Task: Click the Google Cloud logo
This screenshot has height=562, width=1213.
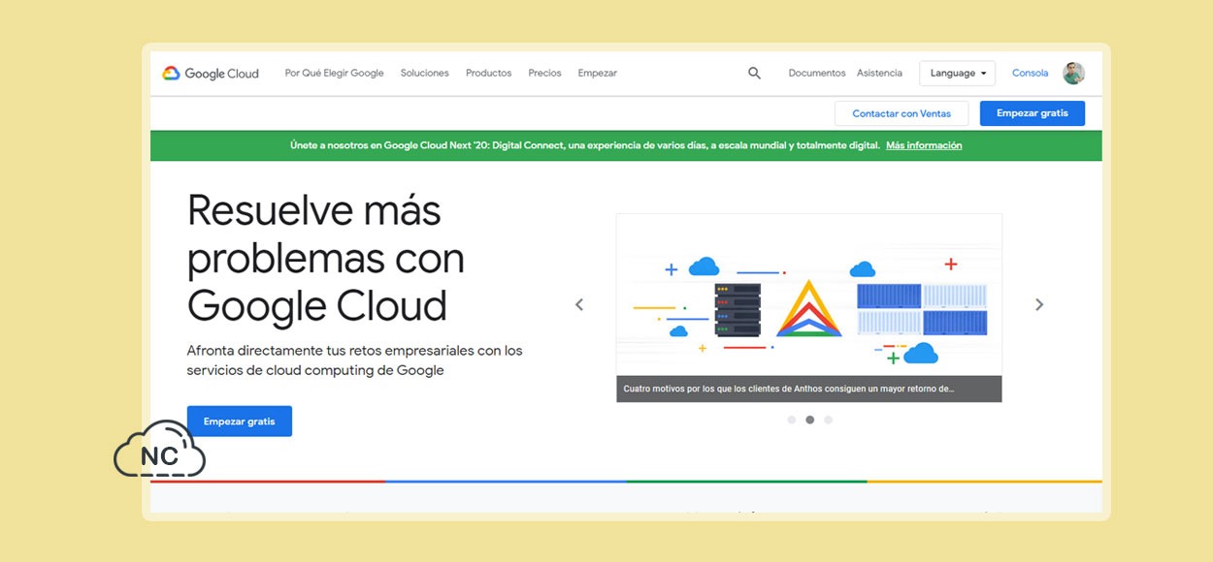Action: [x=211, y=74]
